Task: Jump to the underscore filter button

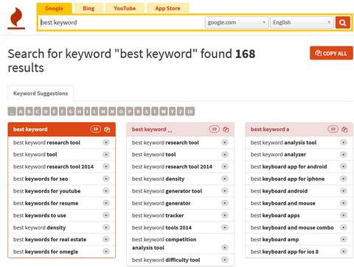Action: 12,112
